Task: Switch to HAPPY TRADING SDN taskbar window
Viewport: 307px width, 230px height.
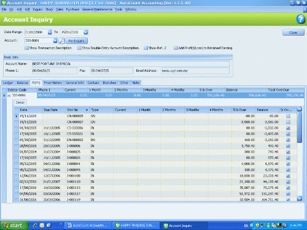Action: 136,226
